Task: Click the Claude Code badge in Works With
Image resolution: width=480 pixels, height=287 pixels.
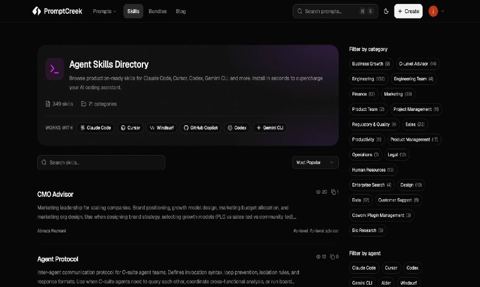Action: point(95,128)
